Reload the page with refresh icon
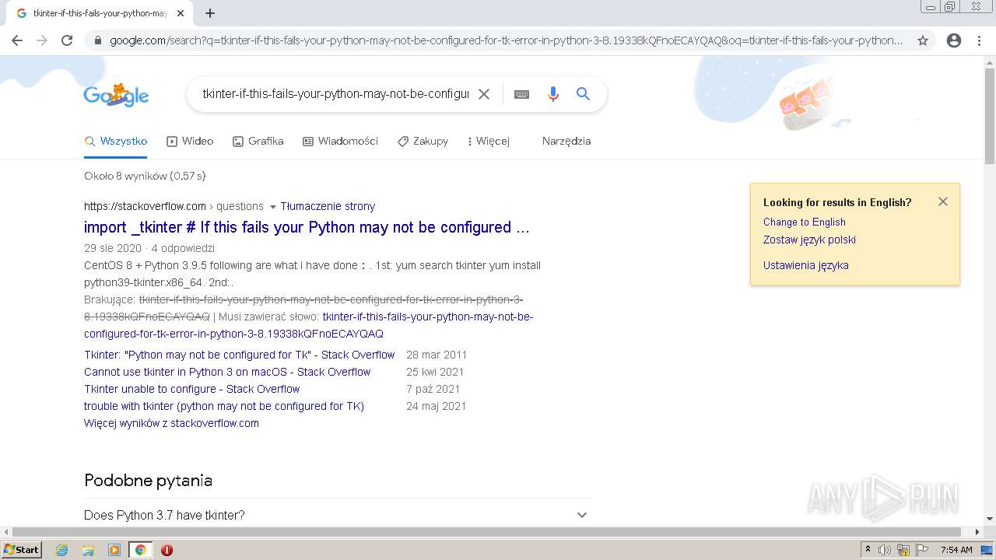The height and width of the screenshot is (560, 996). tap(67, 40)
